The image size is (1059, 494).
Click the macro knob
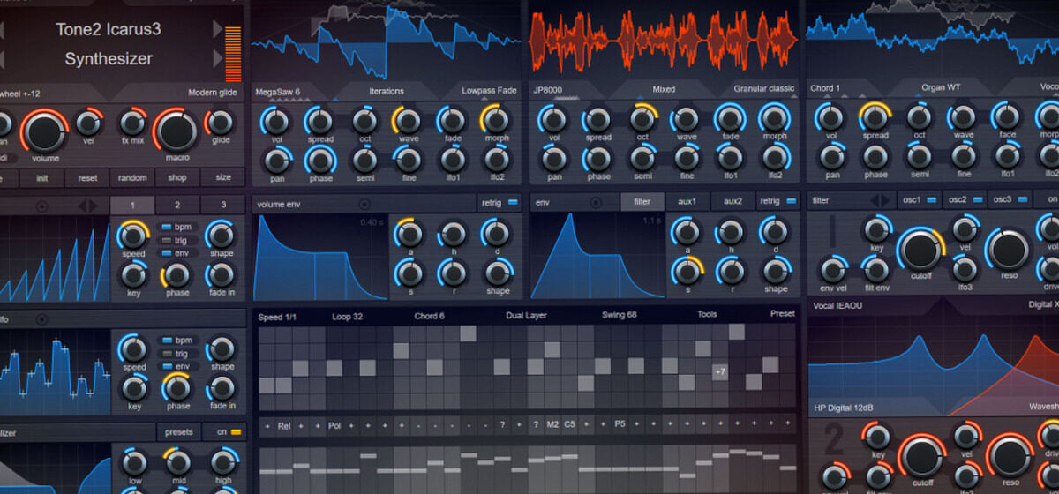[x=176, y=132]
